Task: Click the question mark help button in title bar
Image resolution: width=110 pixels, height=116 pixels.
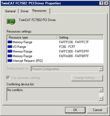Action: coord(102,3)
